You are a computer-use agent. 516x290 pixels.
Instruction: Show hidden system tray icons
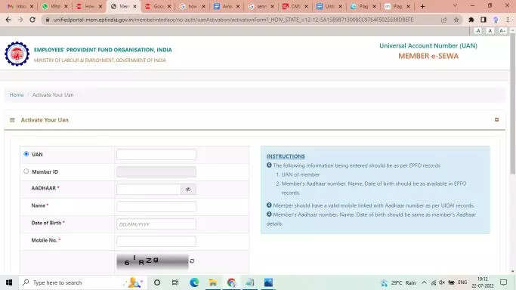(424, 282)
